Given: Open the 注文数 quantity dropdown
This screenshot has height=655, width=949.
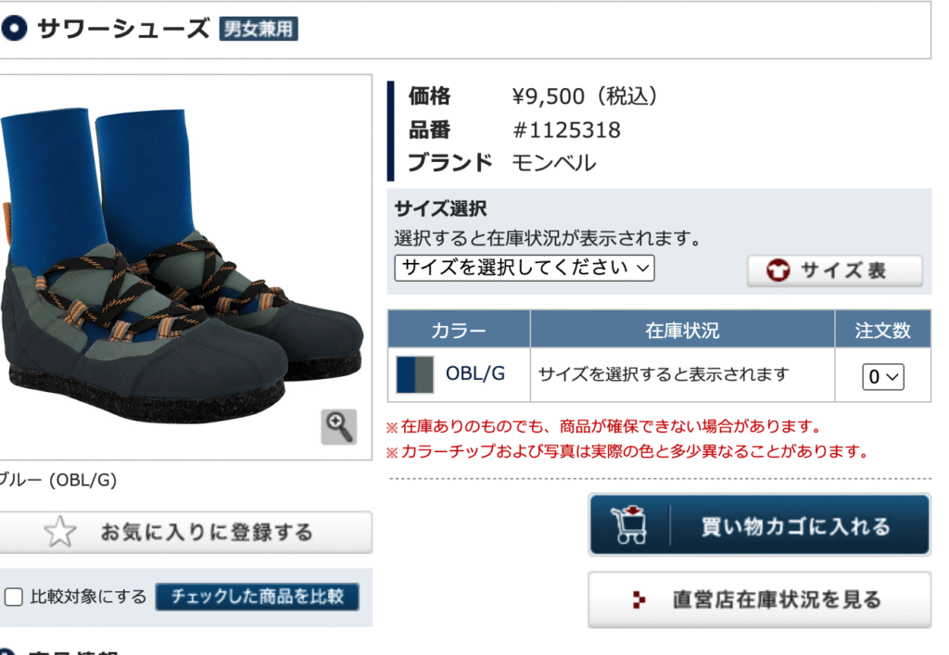Looking at the screenshot, I should pyautogui.click(x=882, y=377).
